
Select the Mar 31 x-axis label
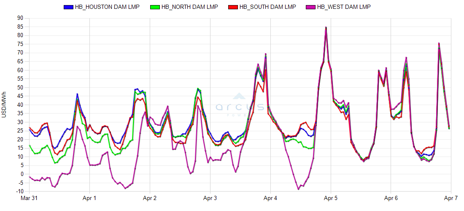[29, 197]
